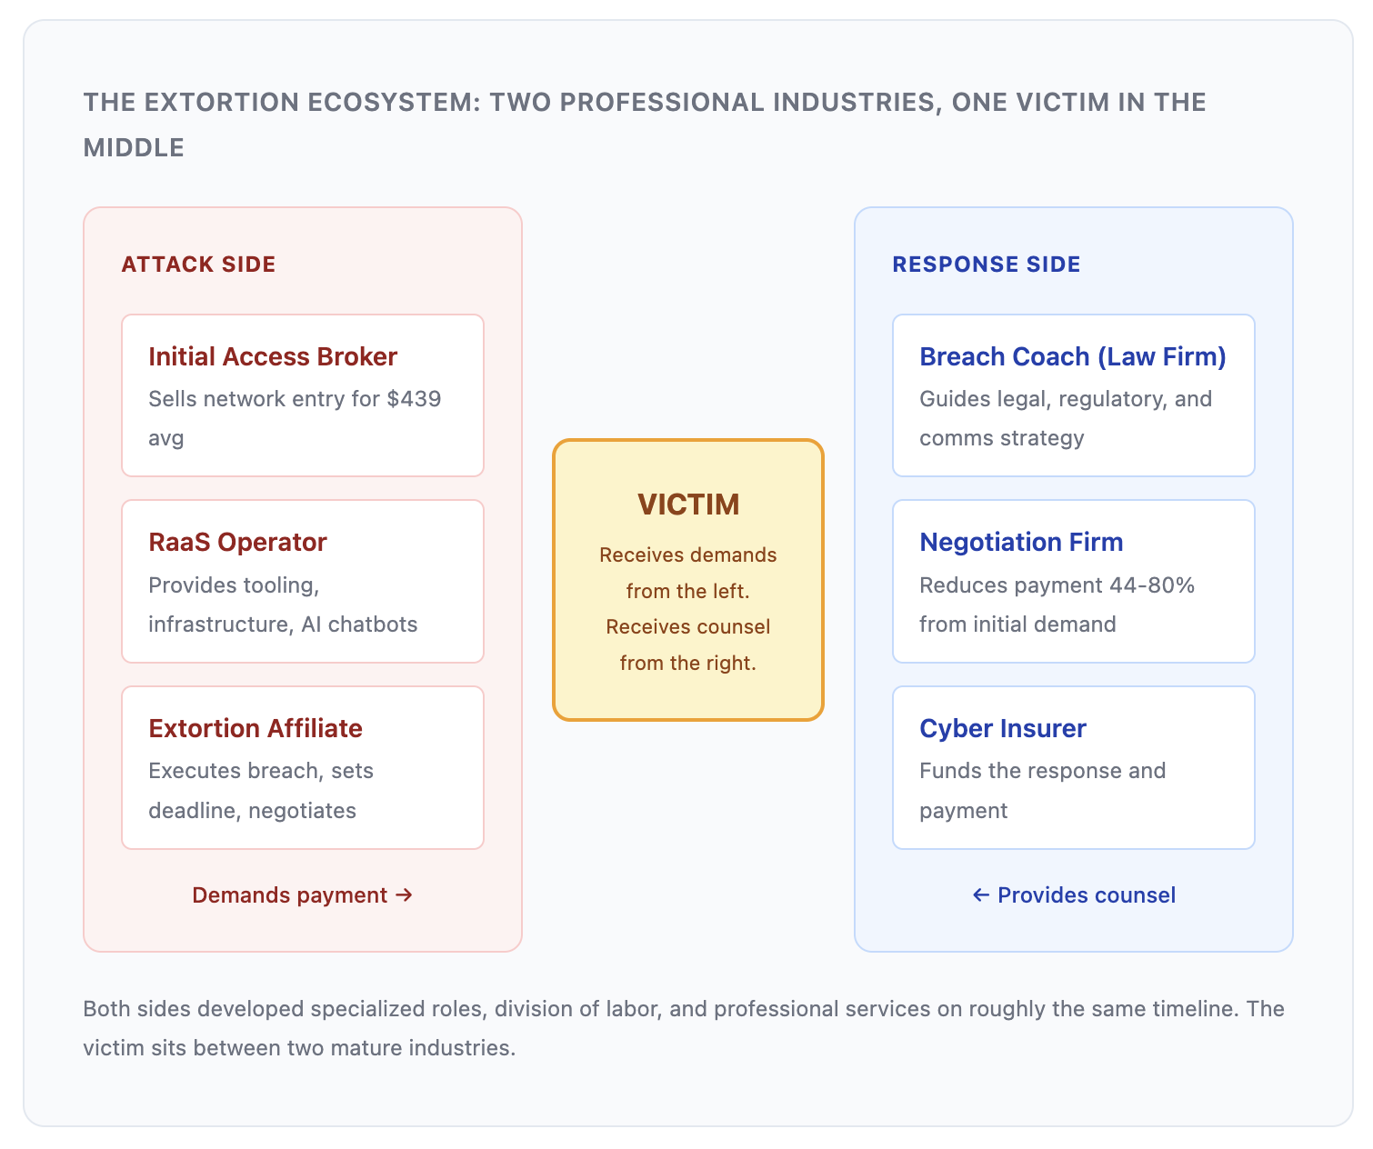Viewport: 1373px width, 1149px height.
Task: Click the ATTACK SIDE section label
Action: point(198,265)
